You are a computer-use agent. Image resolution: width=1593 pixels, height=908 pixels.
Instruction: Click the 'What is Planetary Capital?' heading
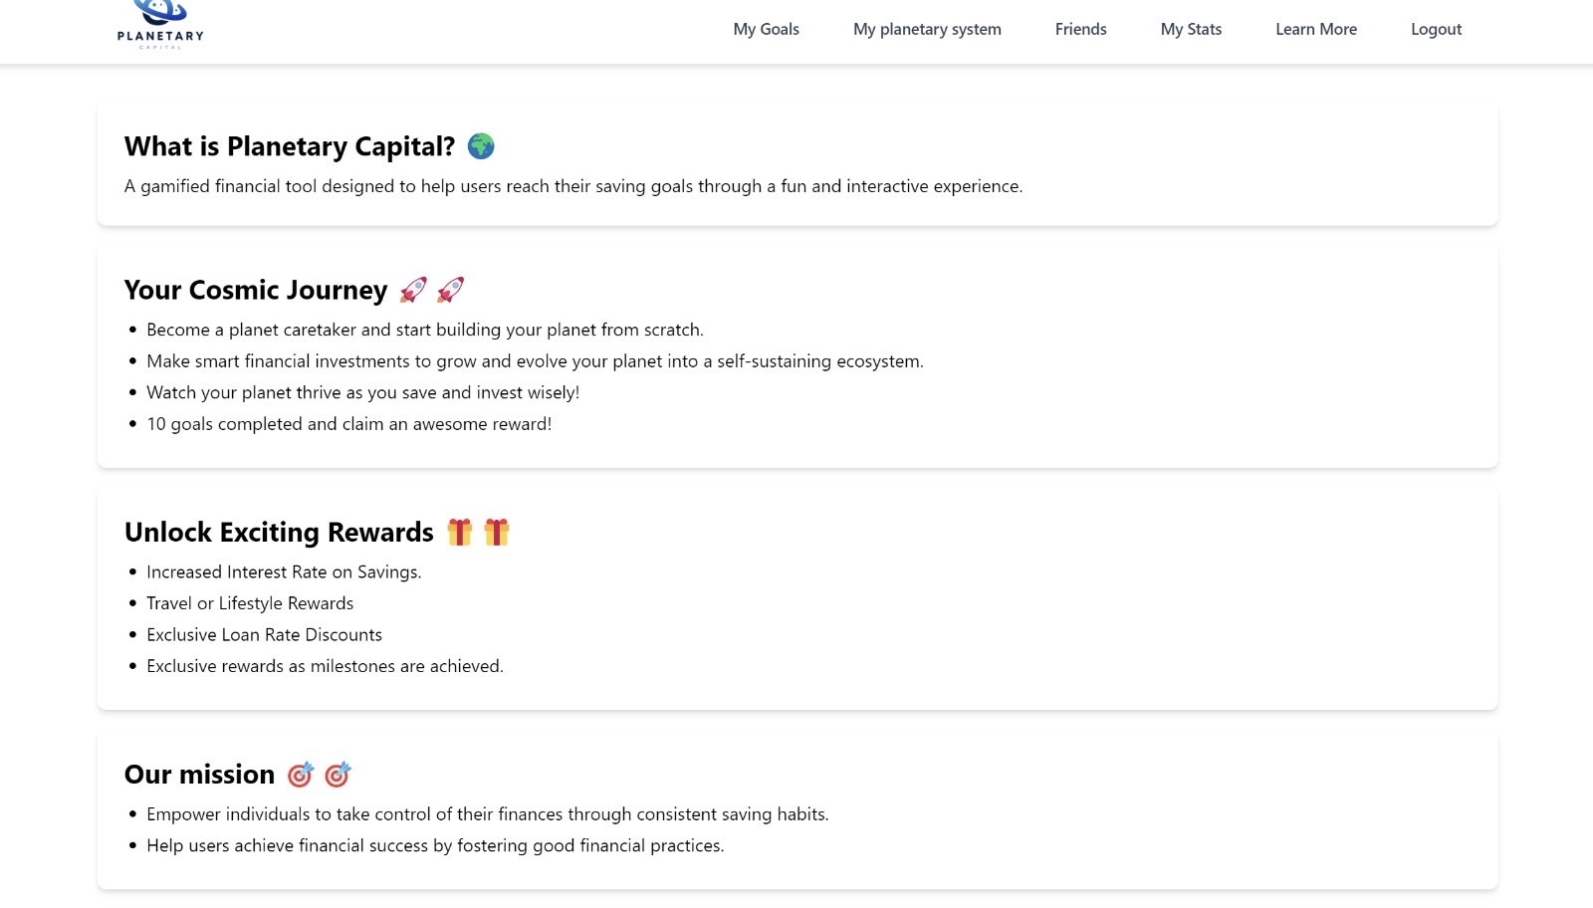pyautogui.click(x=290, y=146)
